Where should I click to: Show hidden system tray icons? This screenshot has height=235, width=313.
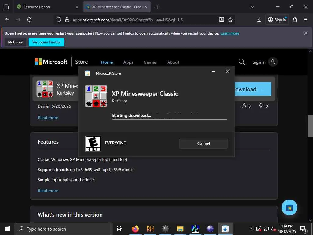point(252,229)
